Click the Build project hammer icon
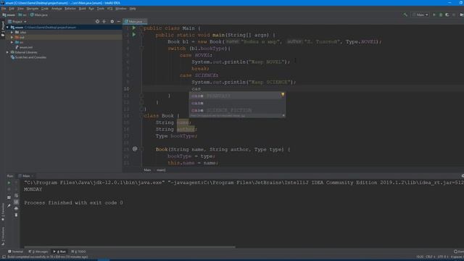Viewport: 464px width, 261px height. click(405, 14)
